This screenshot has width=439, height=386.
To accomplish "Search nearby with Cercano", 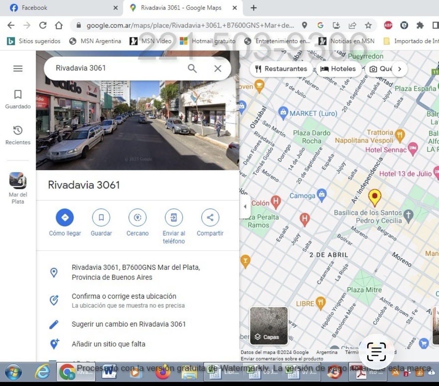I will click(137, 223).
